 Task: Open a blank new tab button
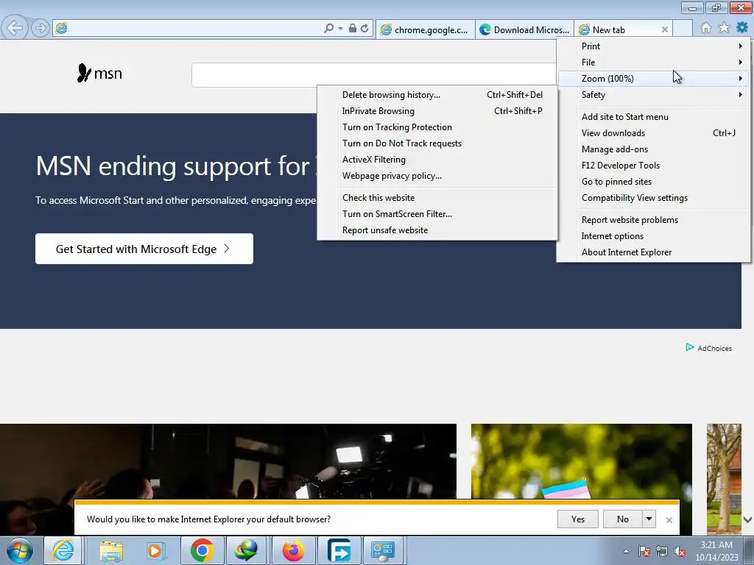point(683,29)
